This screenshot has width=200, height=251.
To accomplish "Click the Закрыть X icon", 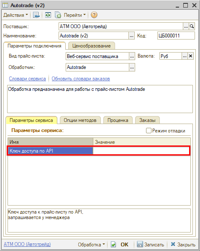I will pos(173,244).
